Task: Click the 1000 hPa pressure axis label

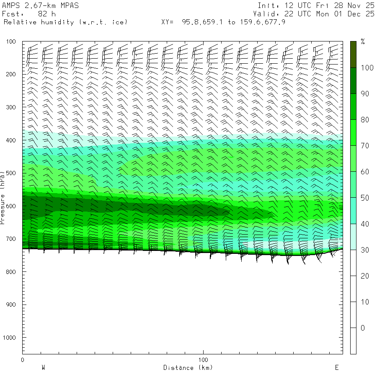Action: point(9,338)
